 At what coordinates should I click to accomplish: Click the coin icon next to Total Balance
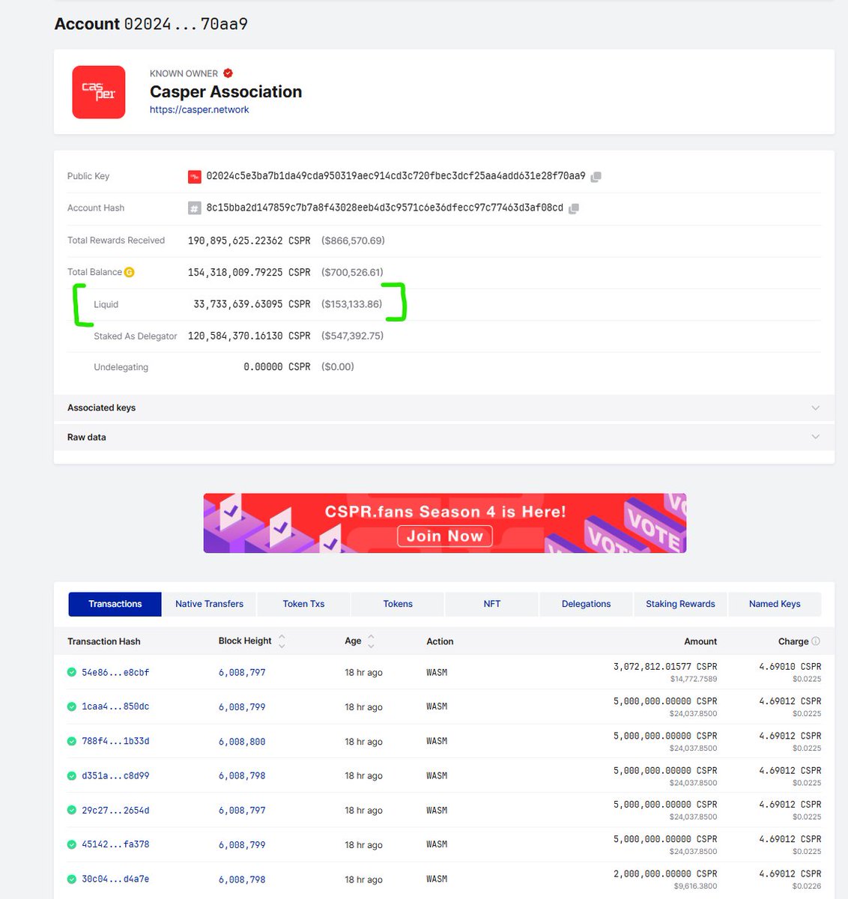tap(130, 272)
